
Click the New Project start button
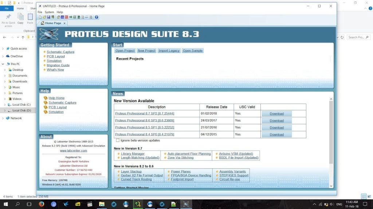[x=146, y=50]
